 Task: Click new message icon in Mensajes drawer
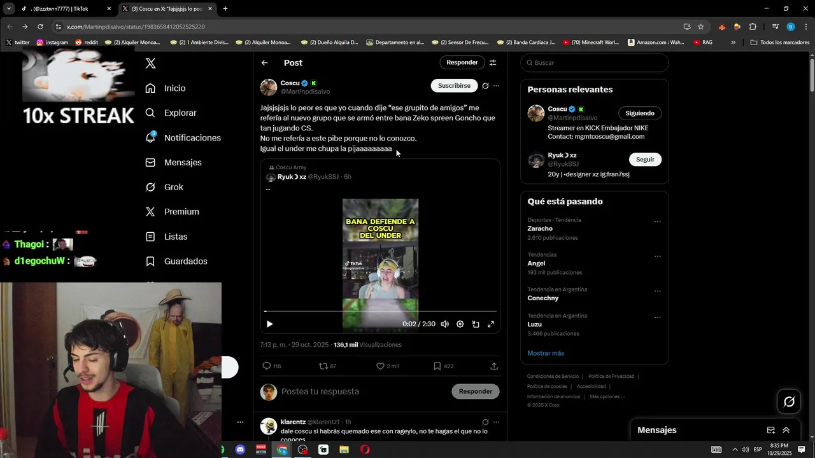(x=770, y=430)
